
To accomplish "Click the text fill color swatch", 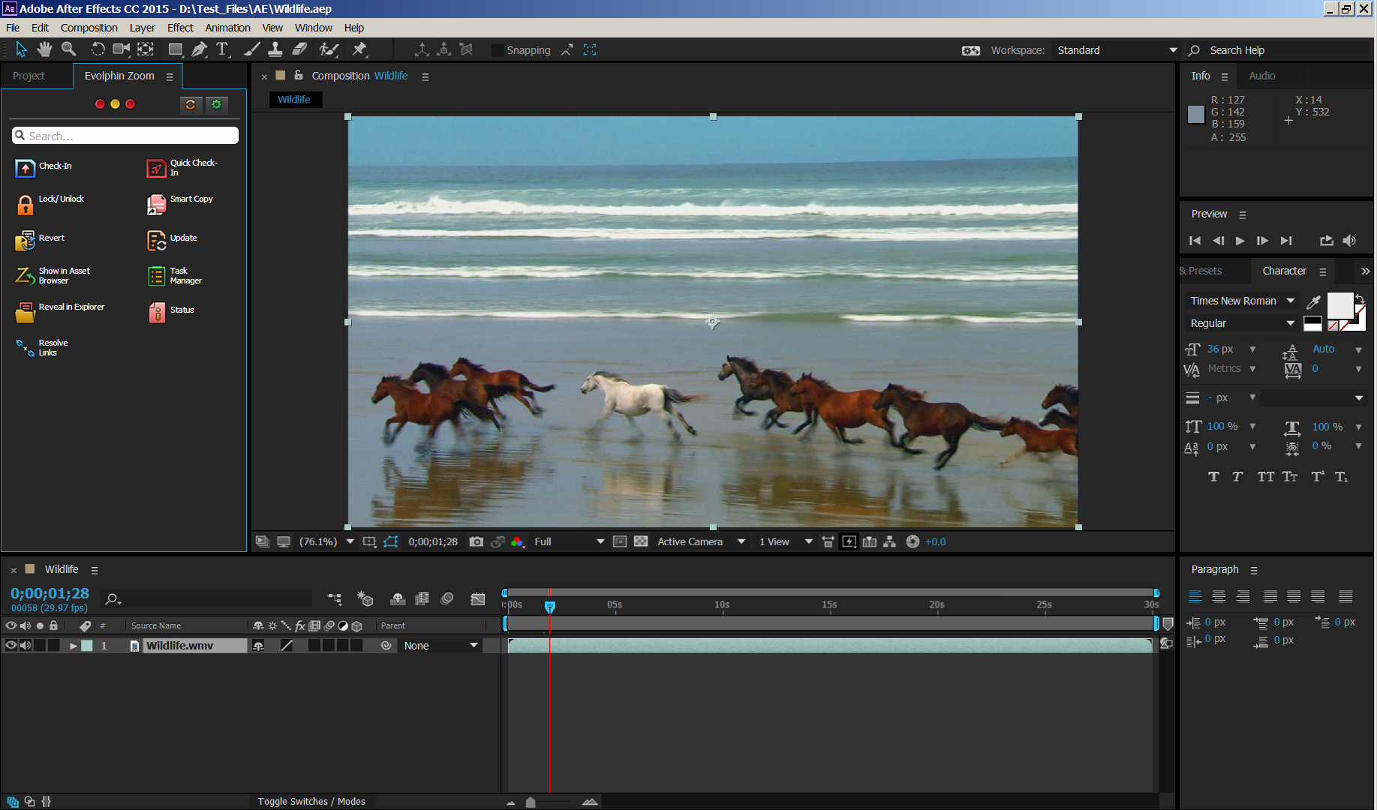I will (x=1339, y=306).
